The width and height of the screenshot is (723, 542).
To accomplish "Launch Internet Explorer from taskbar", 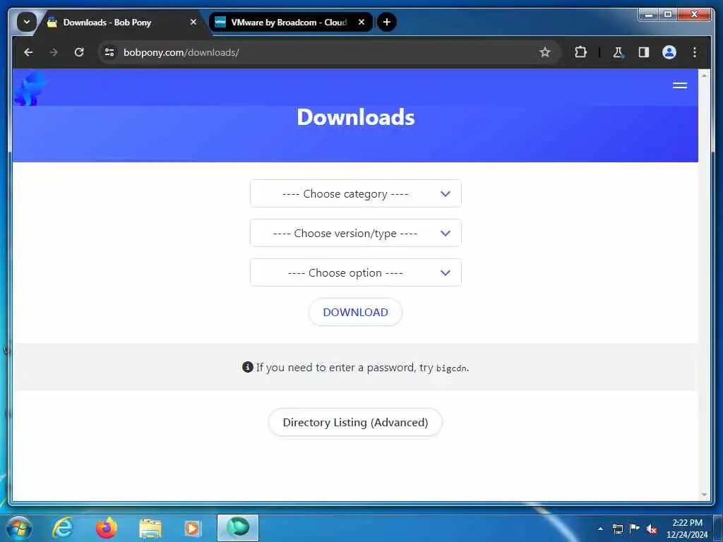I will pyautogui.click(x=63, y=528).
